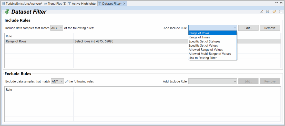The height and width of the screenshot is (126, 285).
Task: Remove the selected include rule
Action: (x=270, y=28)
